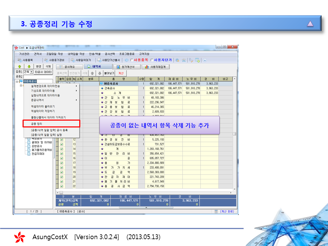
Task: Click the green up arrow in left panel
Action: coord(19,67)
